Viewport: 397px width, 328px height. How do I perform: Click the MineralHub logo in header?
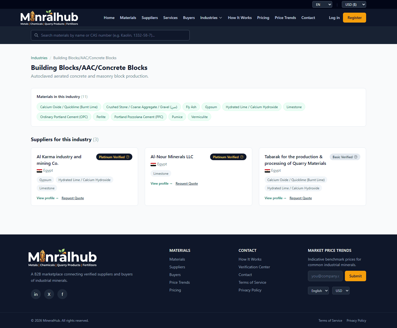(49, 18)
